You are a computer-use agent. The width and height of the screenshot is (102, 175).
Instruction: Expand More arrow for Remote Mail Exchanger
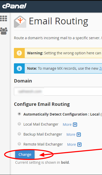79,145
